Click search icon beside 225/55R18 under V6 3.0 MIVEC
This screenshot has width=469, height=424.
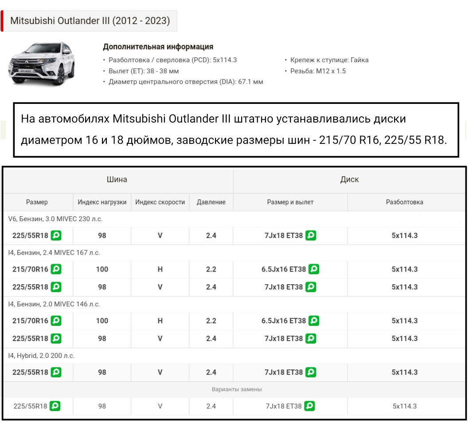pos(56,235)
